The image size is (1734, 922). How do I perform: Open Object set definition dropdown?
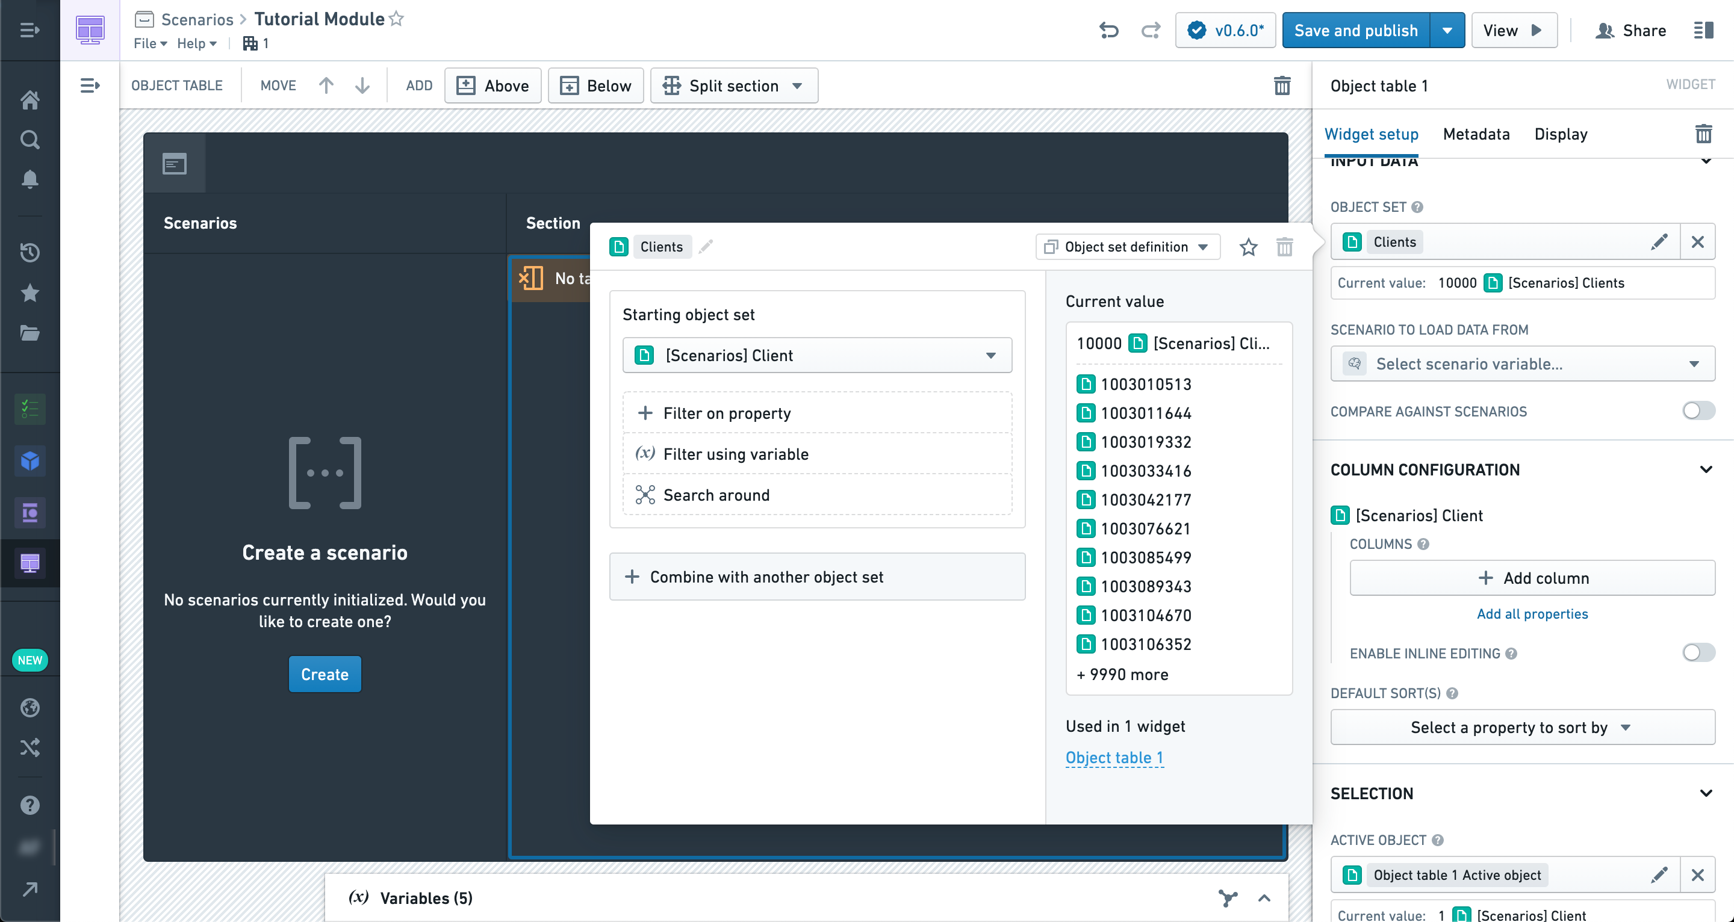pyautogui.click(x=1128, y=247)
